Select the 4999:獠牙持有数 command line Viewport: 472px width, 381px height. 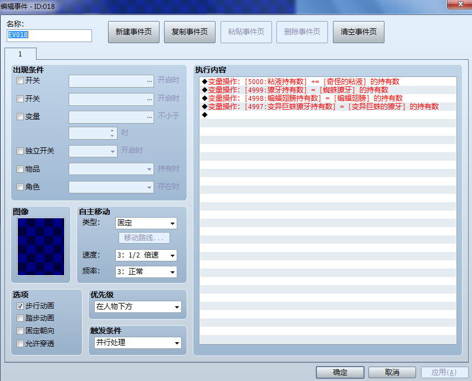[328, 90]
